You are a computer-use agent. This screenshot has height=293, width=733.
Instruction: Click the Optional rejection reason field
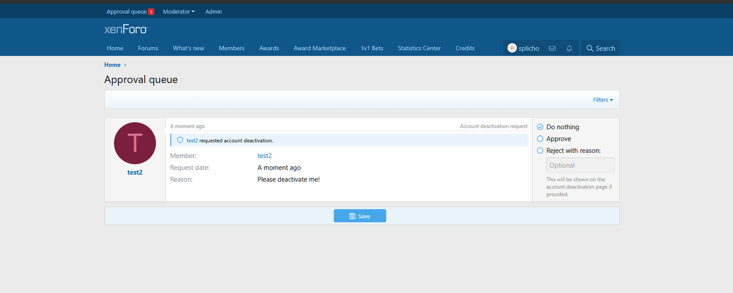pos(580,165)
